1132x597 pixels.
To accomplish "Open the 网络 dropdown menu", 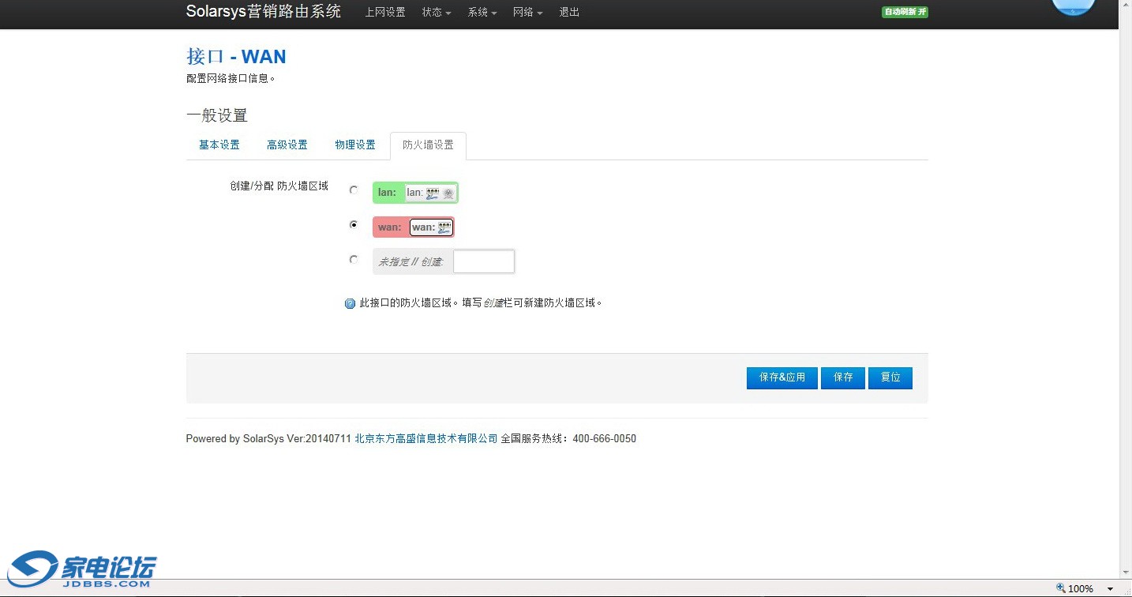I will tap(527, 13).
